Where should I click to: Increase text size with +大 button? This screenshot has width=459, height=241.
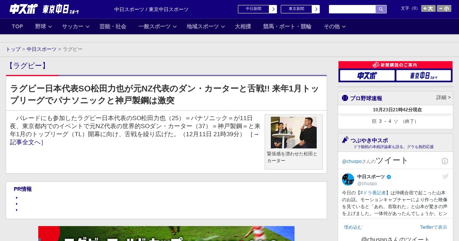click(428, 8)
